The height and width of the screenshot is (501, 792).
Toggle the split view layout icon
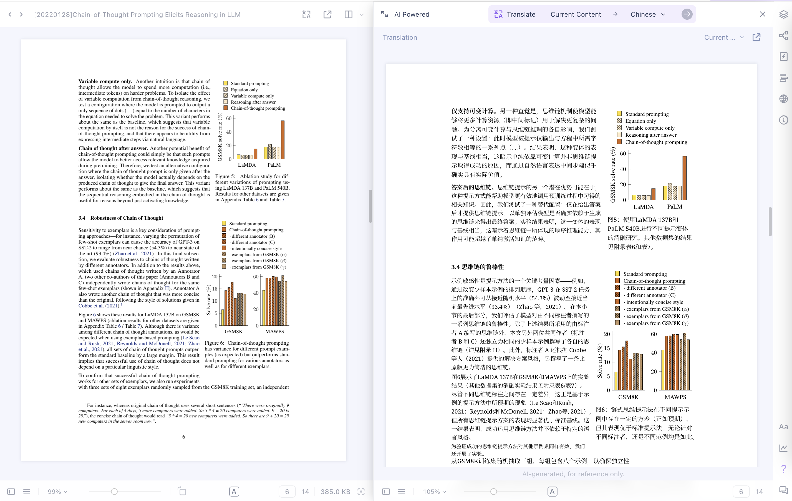[x=348, y=14]
